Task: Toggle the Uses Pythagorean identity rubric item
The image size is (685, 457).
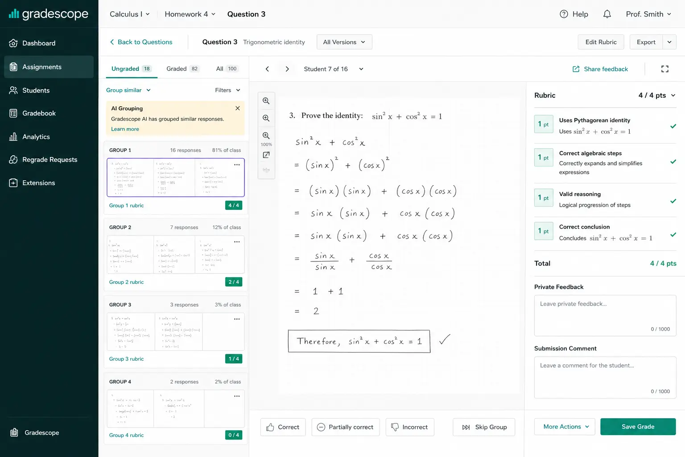Action: click(605, 126)
